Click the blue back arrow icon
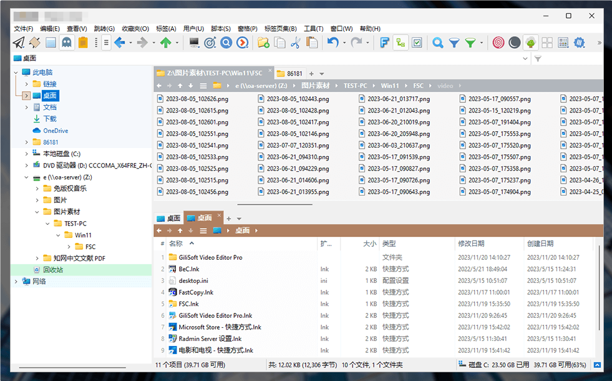612x381 pixels. (x=119, y=42)
